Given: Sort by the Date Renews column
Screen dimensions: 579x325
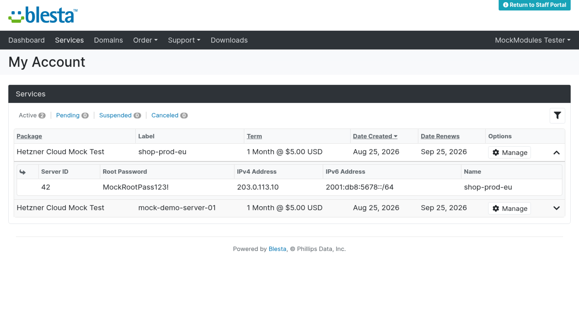Looking at the screenshot, I should pyautogui.click(x=440, y=136).
